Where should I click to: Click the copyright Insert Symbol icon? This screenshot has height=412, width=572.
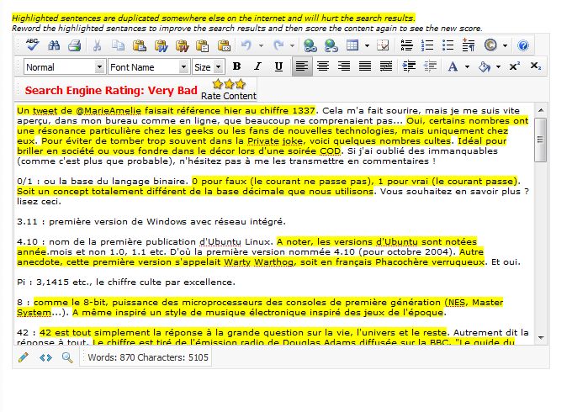click(490, 45)
